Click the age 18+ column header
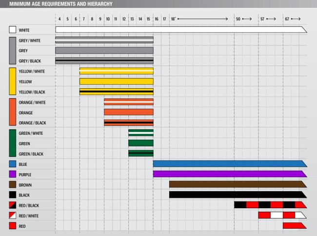Viewport: 317px width, 236px height. [x=173, y=18]
